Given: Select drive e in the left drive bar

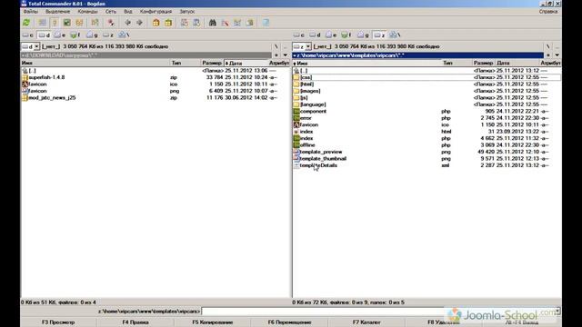Looking at the screenshot, I should pyautogui.click(x=60, y=35).
